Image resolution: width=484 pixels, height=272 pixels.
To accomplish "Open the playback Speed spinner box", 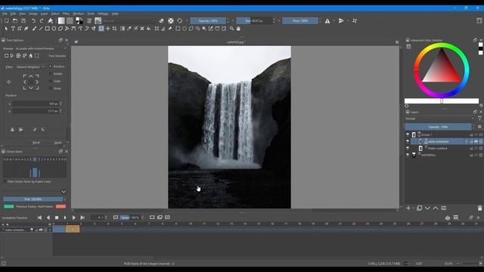I will point(132,218).
